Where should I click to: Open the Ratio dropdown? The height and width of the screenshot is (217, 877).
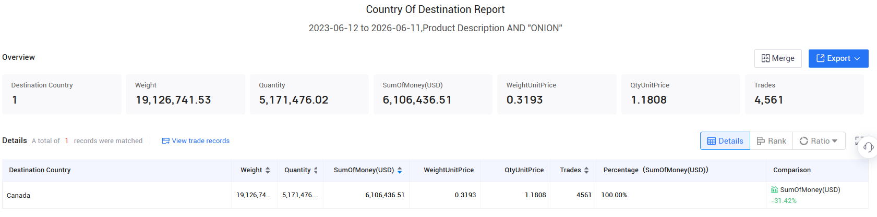(x=819, y=141)
